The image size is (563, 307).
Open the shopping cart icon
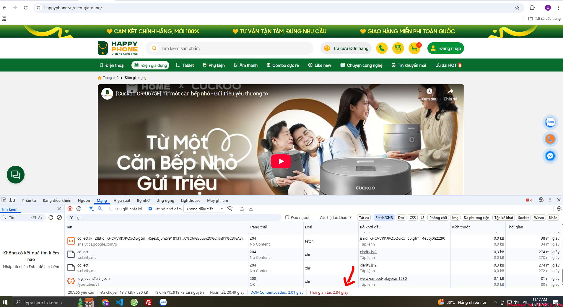point(414,48)
